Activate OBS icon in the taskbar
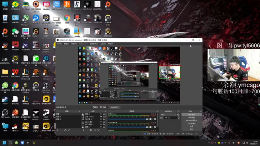This screenshot has width=260, height=146. pyautogui.click(x=10, y=143)
